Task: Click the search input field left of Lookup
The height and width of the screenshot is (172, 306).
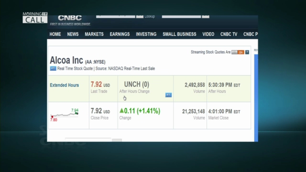Action: (x=116, y=16)
